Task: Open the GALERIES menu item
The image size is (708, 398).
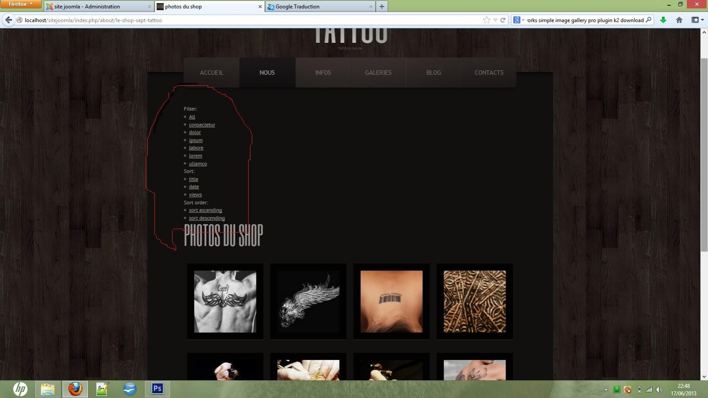Action: 378,73
